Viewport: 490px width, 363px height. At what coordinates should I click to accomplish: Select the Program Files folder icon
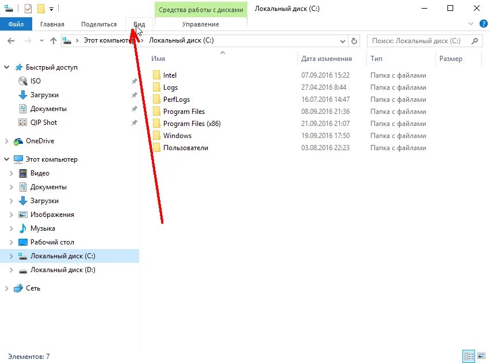(x=156, y=111)
